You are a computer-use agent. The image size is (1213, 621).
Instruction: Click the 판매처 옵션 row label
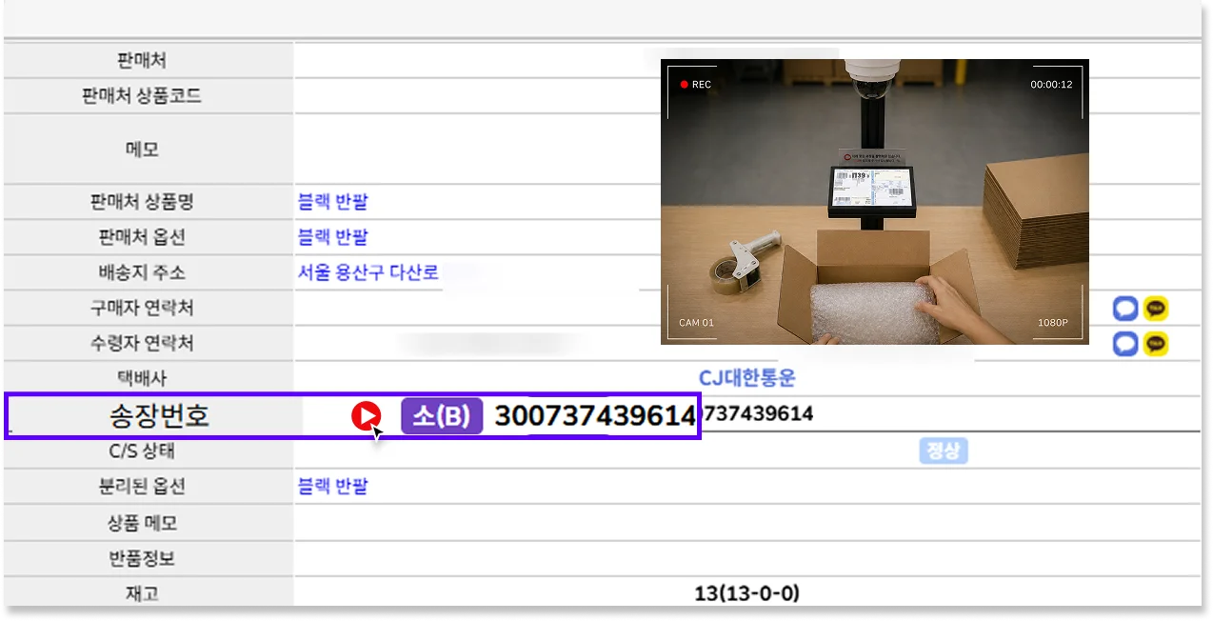[141, 237]
